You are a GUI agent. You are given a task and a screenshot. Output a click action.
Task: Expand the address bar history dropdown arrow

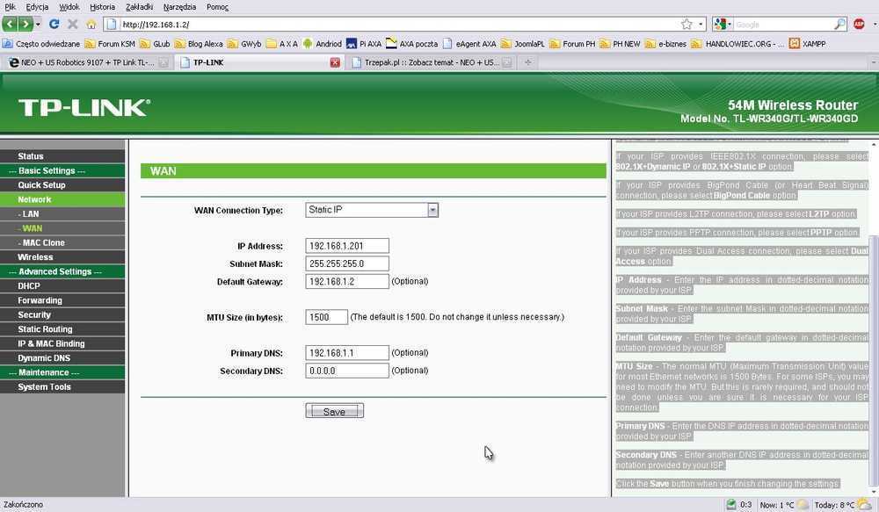tap(701, 24)
